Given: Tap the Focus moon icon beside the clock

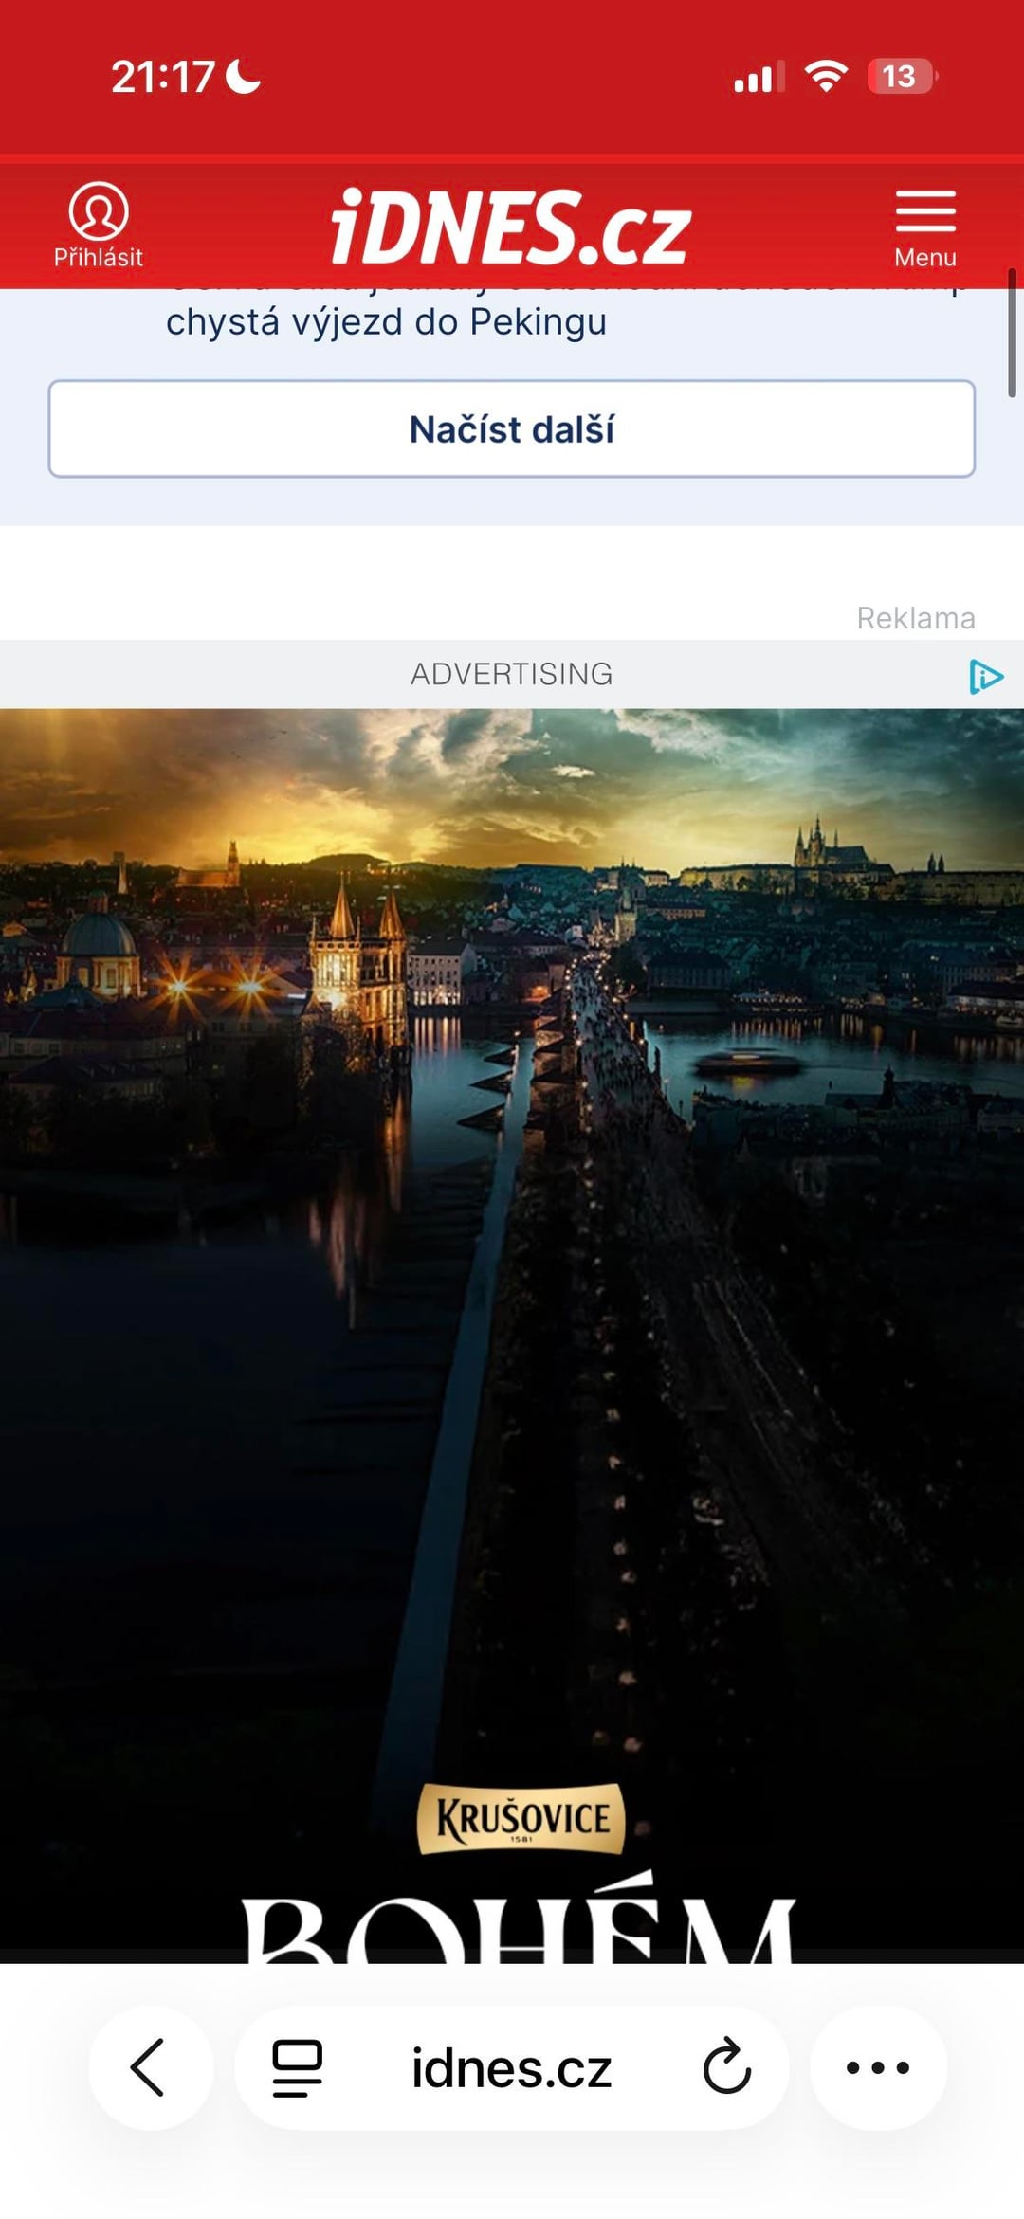Looking at the screenshot, I should 244,76.
